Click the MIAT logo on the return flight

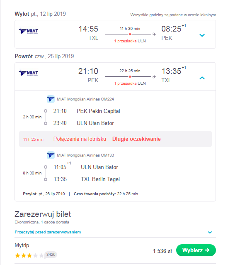29,73
